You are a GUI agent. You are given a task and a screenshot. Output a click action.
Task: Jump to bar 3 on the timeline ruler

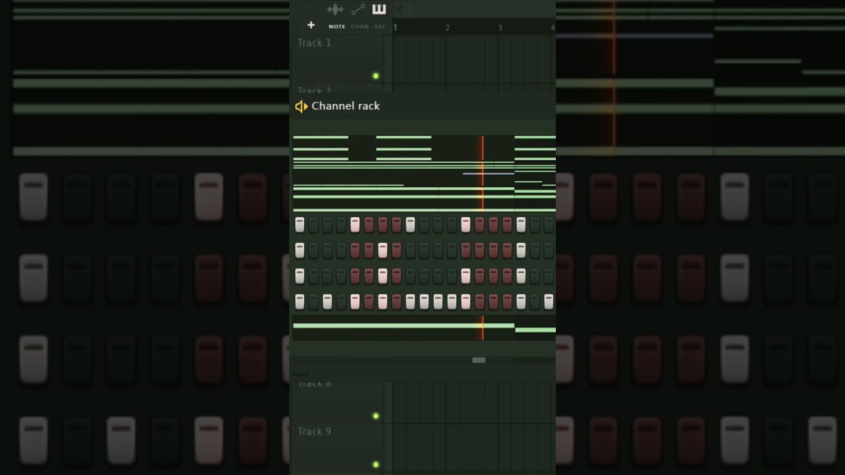500,27
